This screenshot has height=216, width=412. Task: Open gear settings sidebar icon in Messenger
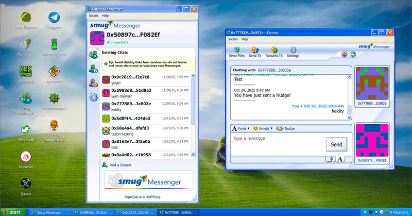[x=94, y=97]
